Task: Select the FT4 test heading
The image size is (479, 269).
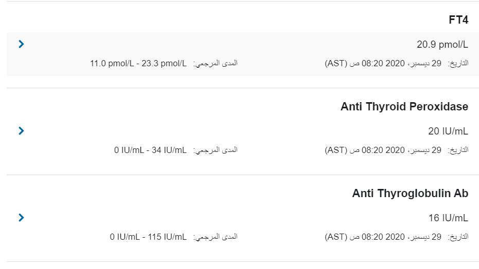Action: [458, 20]
